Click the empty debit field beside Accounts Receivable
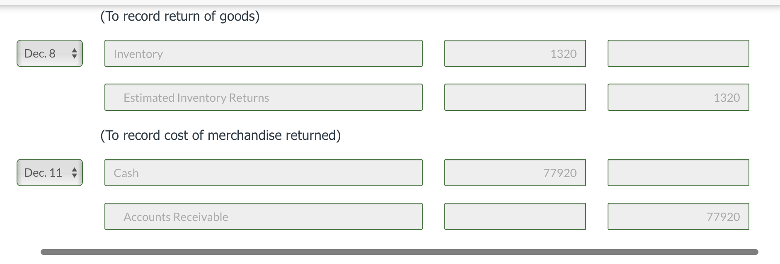Screen dimensions: 780x264 pos(514,216)
